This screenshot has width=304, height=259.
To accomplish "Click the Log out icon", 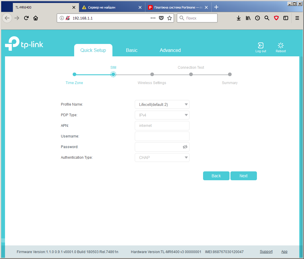I will (260, 45).
